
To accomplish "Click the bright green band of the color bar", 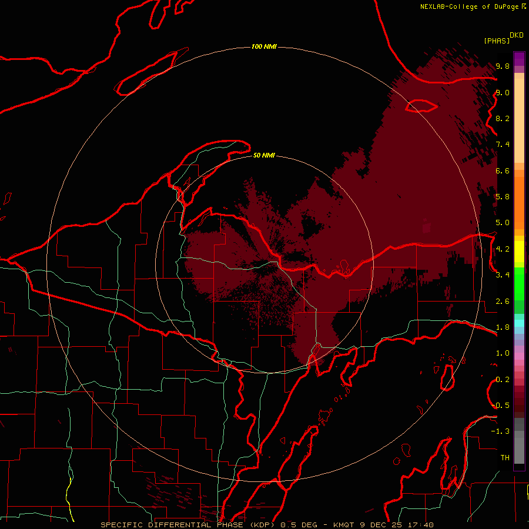I will coord(519,284).
